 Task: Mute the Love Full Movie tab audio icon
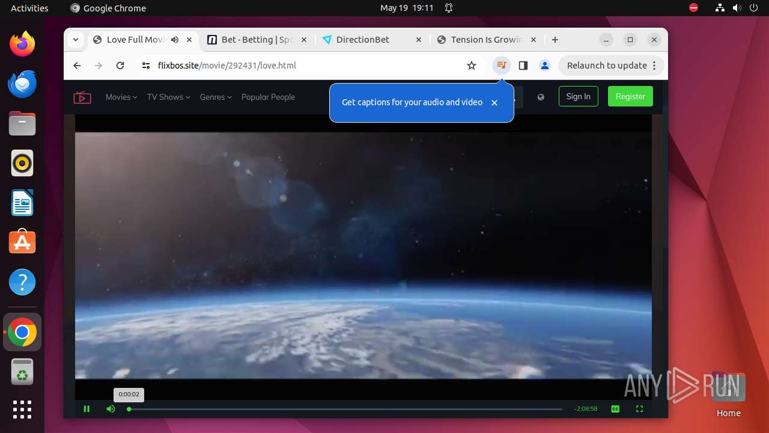(175, 40)
